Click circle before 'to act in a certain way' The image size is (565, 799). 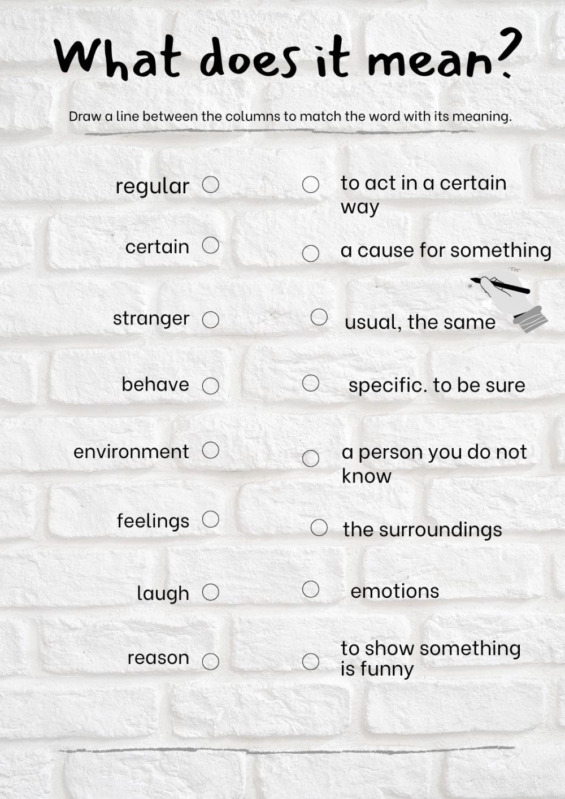click(311, 185)
